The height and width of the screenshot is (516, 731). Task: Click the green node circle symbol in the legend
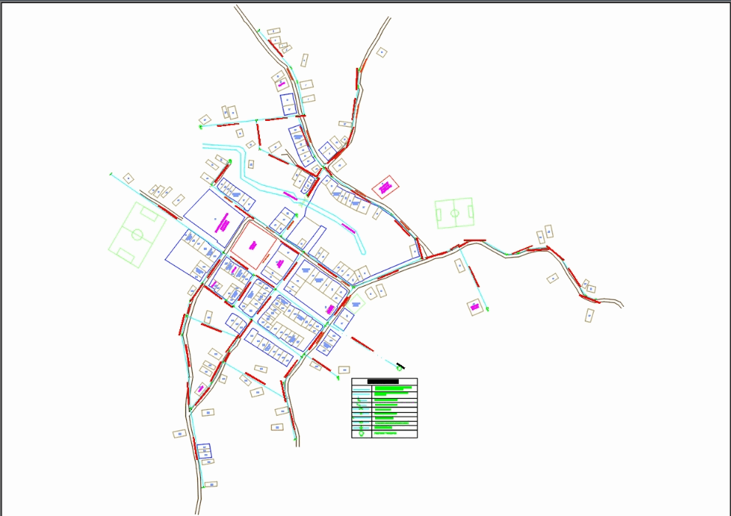(362, 427)
